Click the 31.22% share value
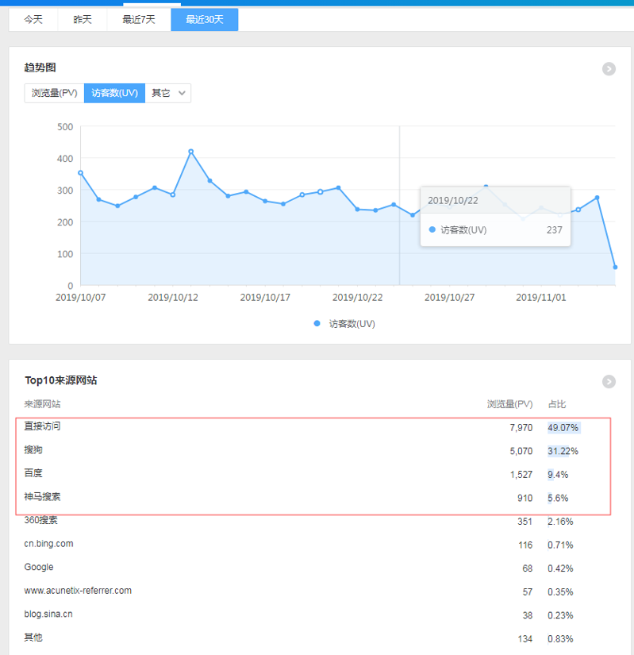This screenshot has width=634, height=655. 563,451
